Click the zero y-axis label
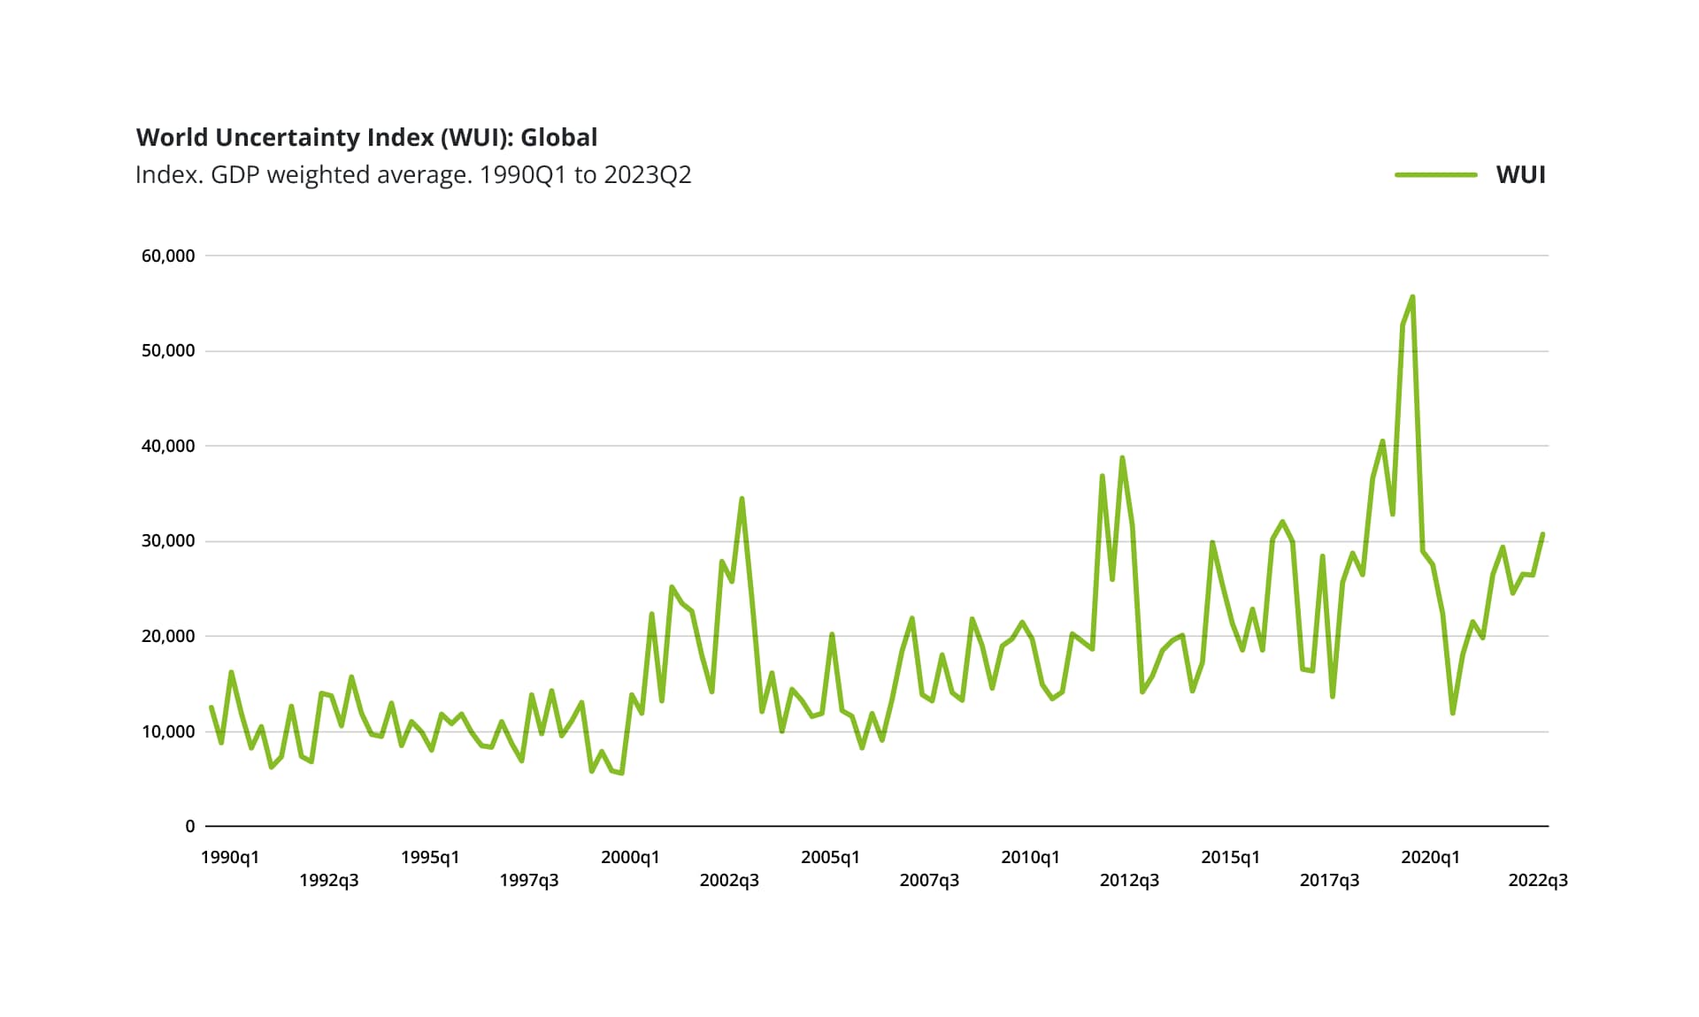1699x1017 pixels. pyautogui.click(x=189, y=827)
